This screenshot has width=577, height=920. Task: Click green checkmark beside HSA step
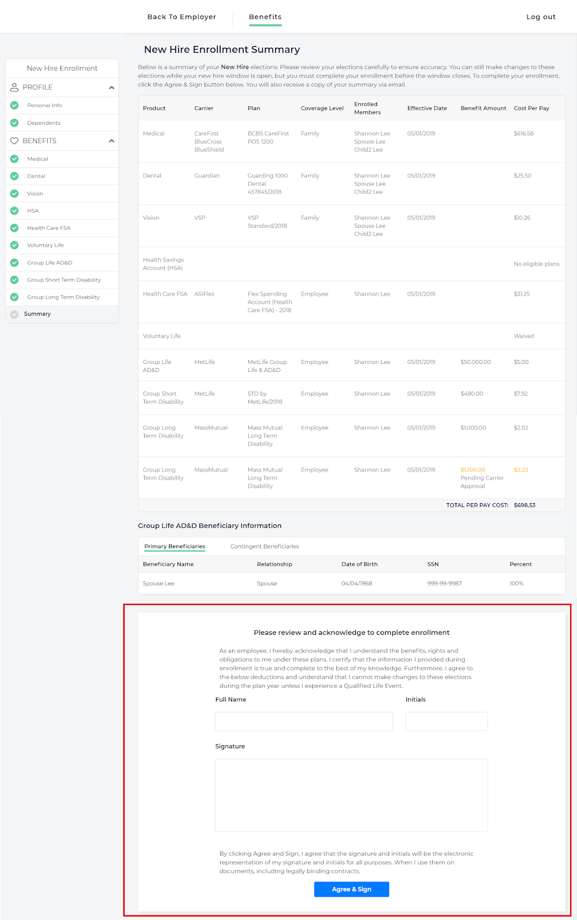coord(14,210)
